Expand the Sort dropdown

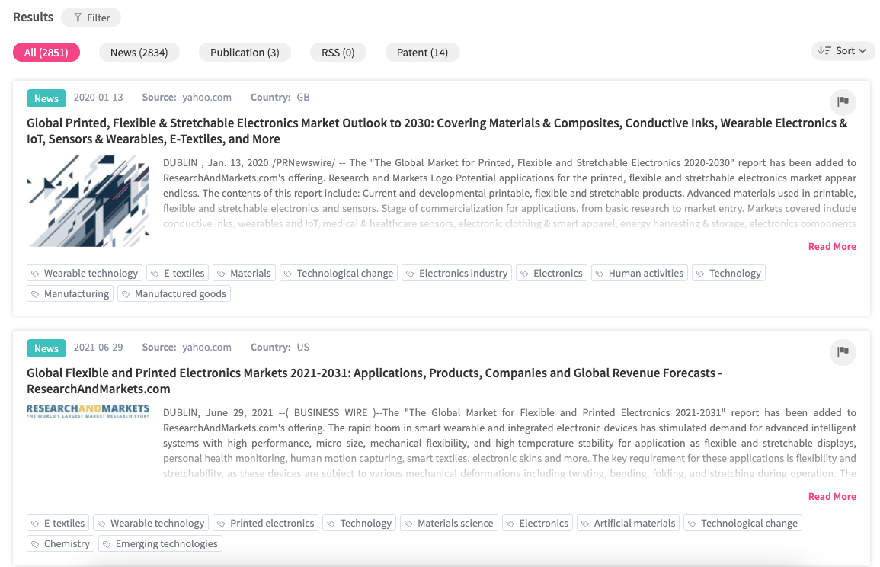pyautogui.click(x=843, y=51)
